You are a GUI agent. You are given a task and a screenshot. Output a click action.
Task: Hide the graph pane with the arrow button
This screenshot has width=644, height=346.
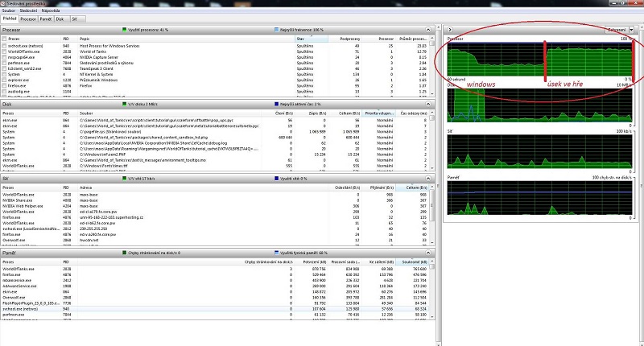point(448,30)
